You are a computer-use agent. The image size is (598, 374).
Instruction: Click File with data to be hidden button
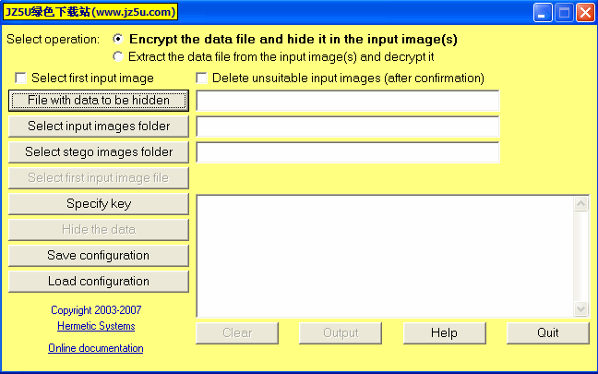point(99,101)
